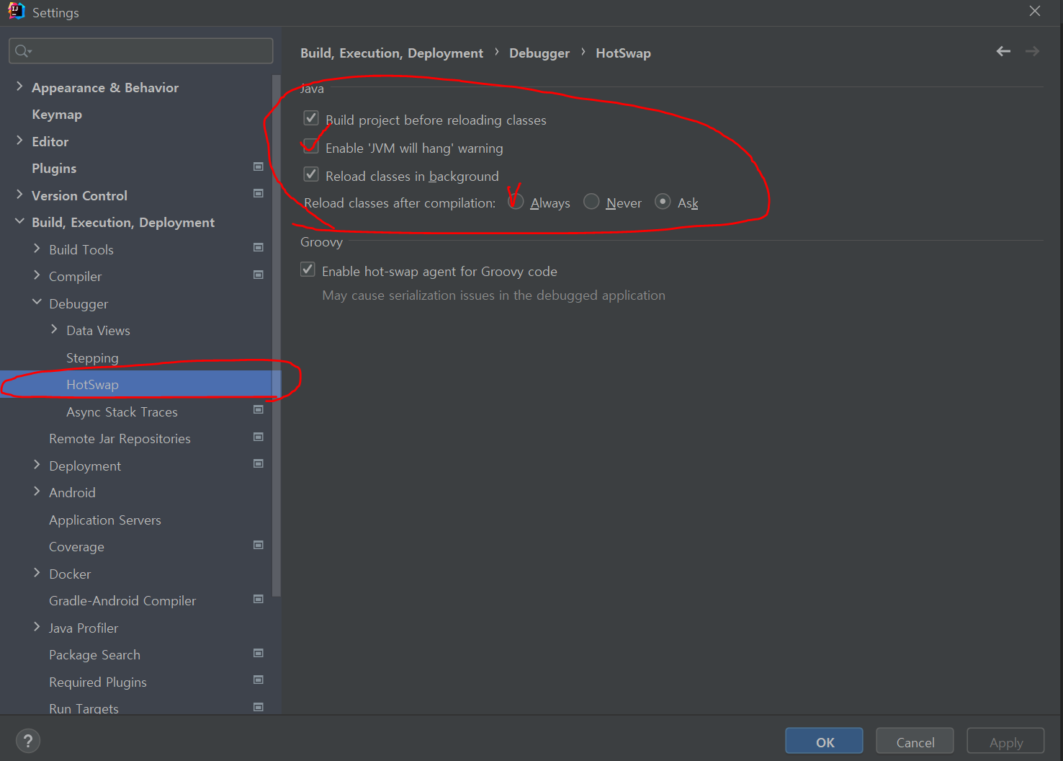The height and width of the screenshot is (761, 1063).
Task: Select Debugger in the breadcrumb path
Action: click(x=539, y=52)
